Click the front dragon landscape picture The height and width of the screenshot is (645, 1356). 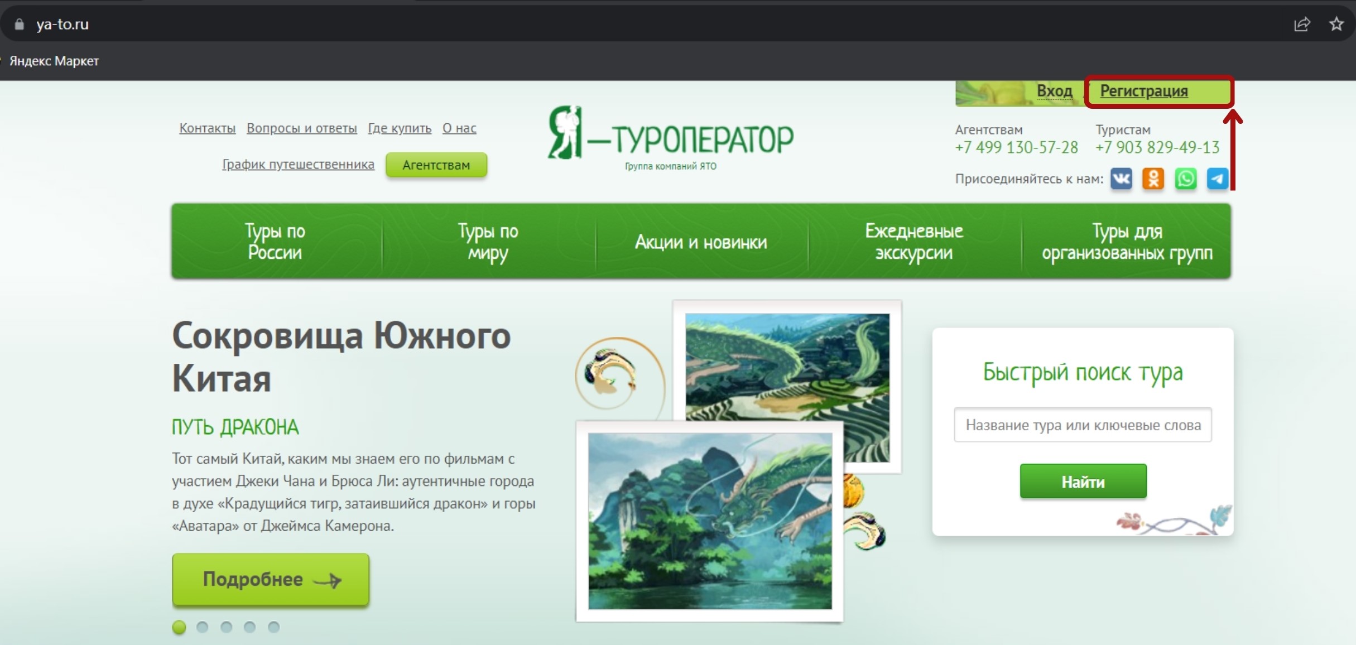point(710,521)
